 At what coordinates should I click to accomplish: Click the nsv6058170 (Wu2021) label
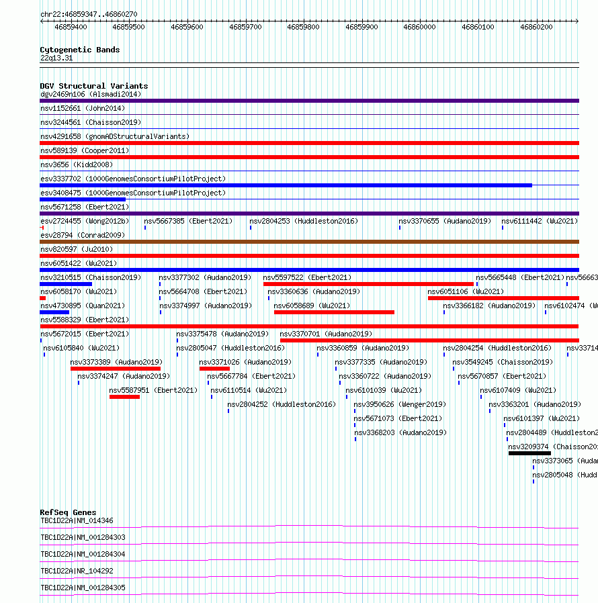(79, 292)
